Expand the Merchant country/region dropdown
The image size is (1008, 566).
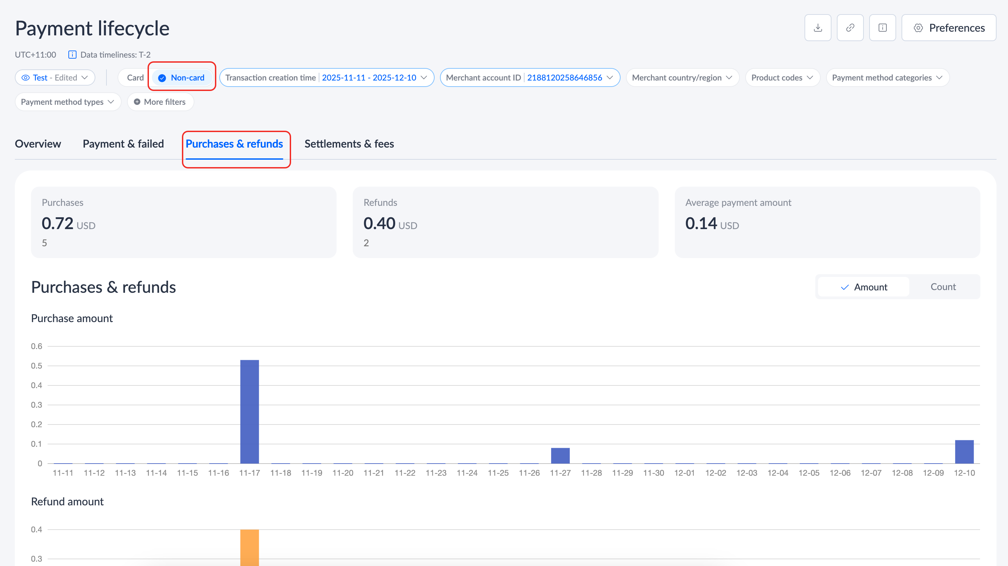click(682, 78)
